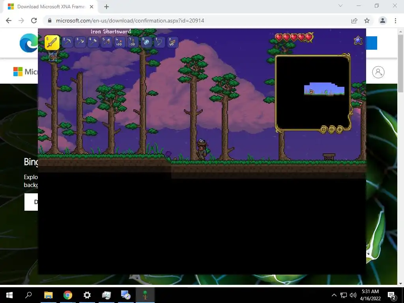
Task: Click the computer management taskbar icon
Action: [107, 295]
